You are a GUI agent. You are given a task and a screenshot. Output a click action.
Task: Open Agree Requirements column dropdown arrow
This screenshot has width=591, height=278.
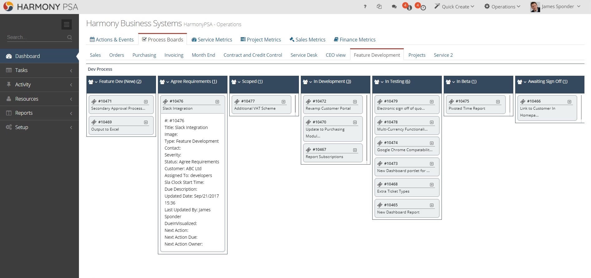[168, 82]
